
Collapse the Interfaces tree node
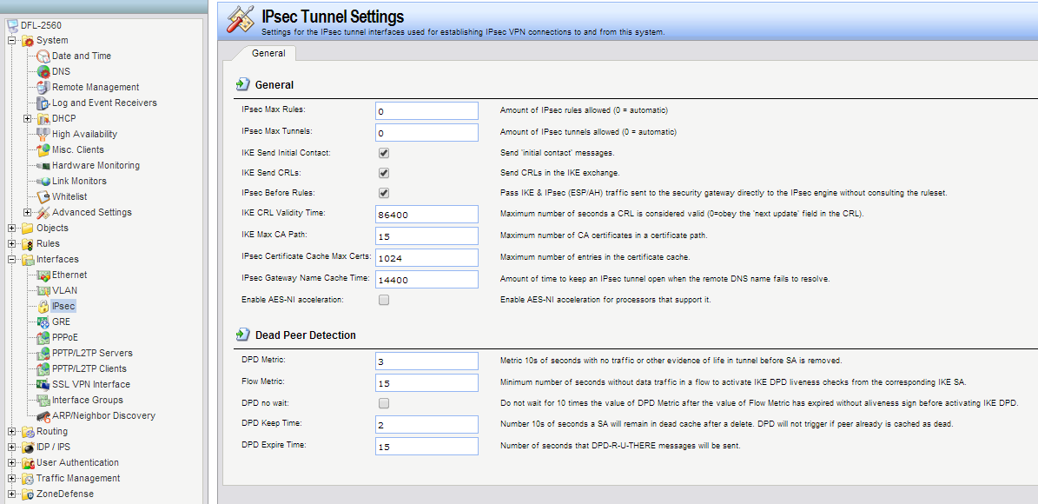click(x=12, y=260)
